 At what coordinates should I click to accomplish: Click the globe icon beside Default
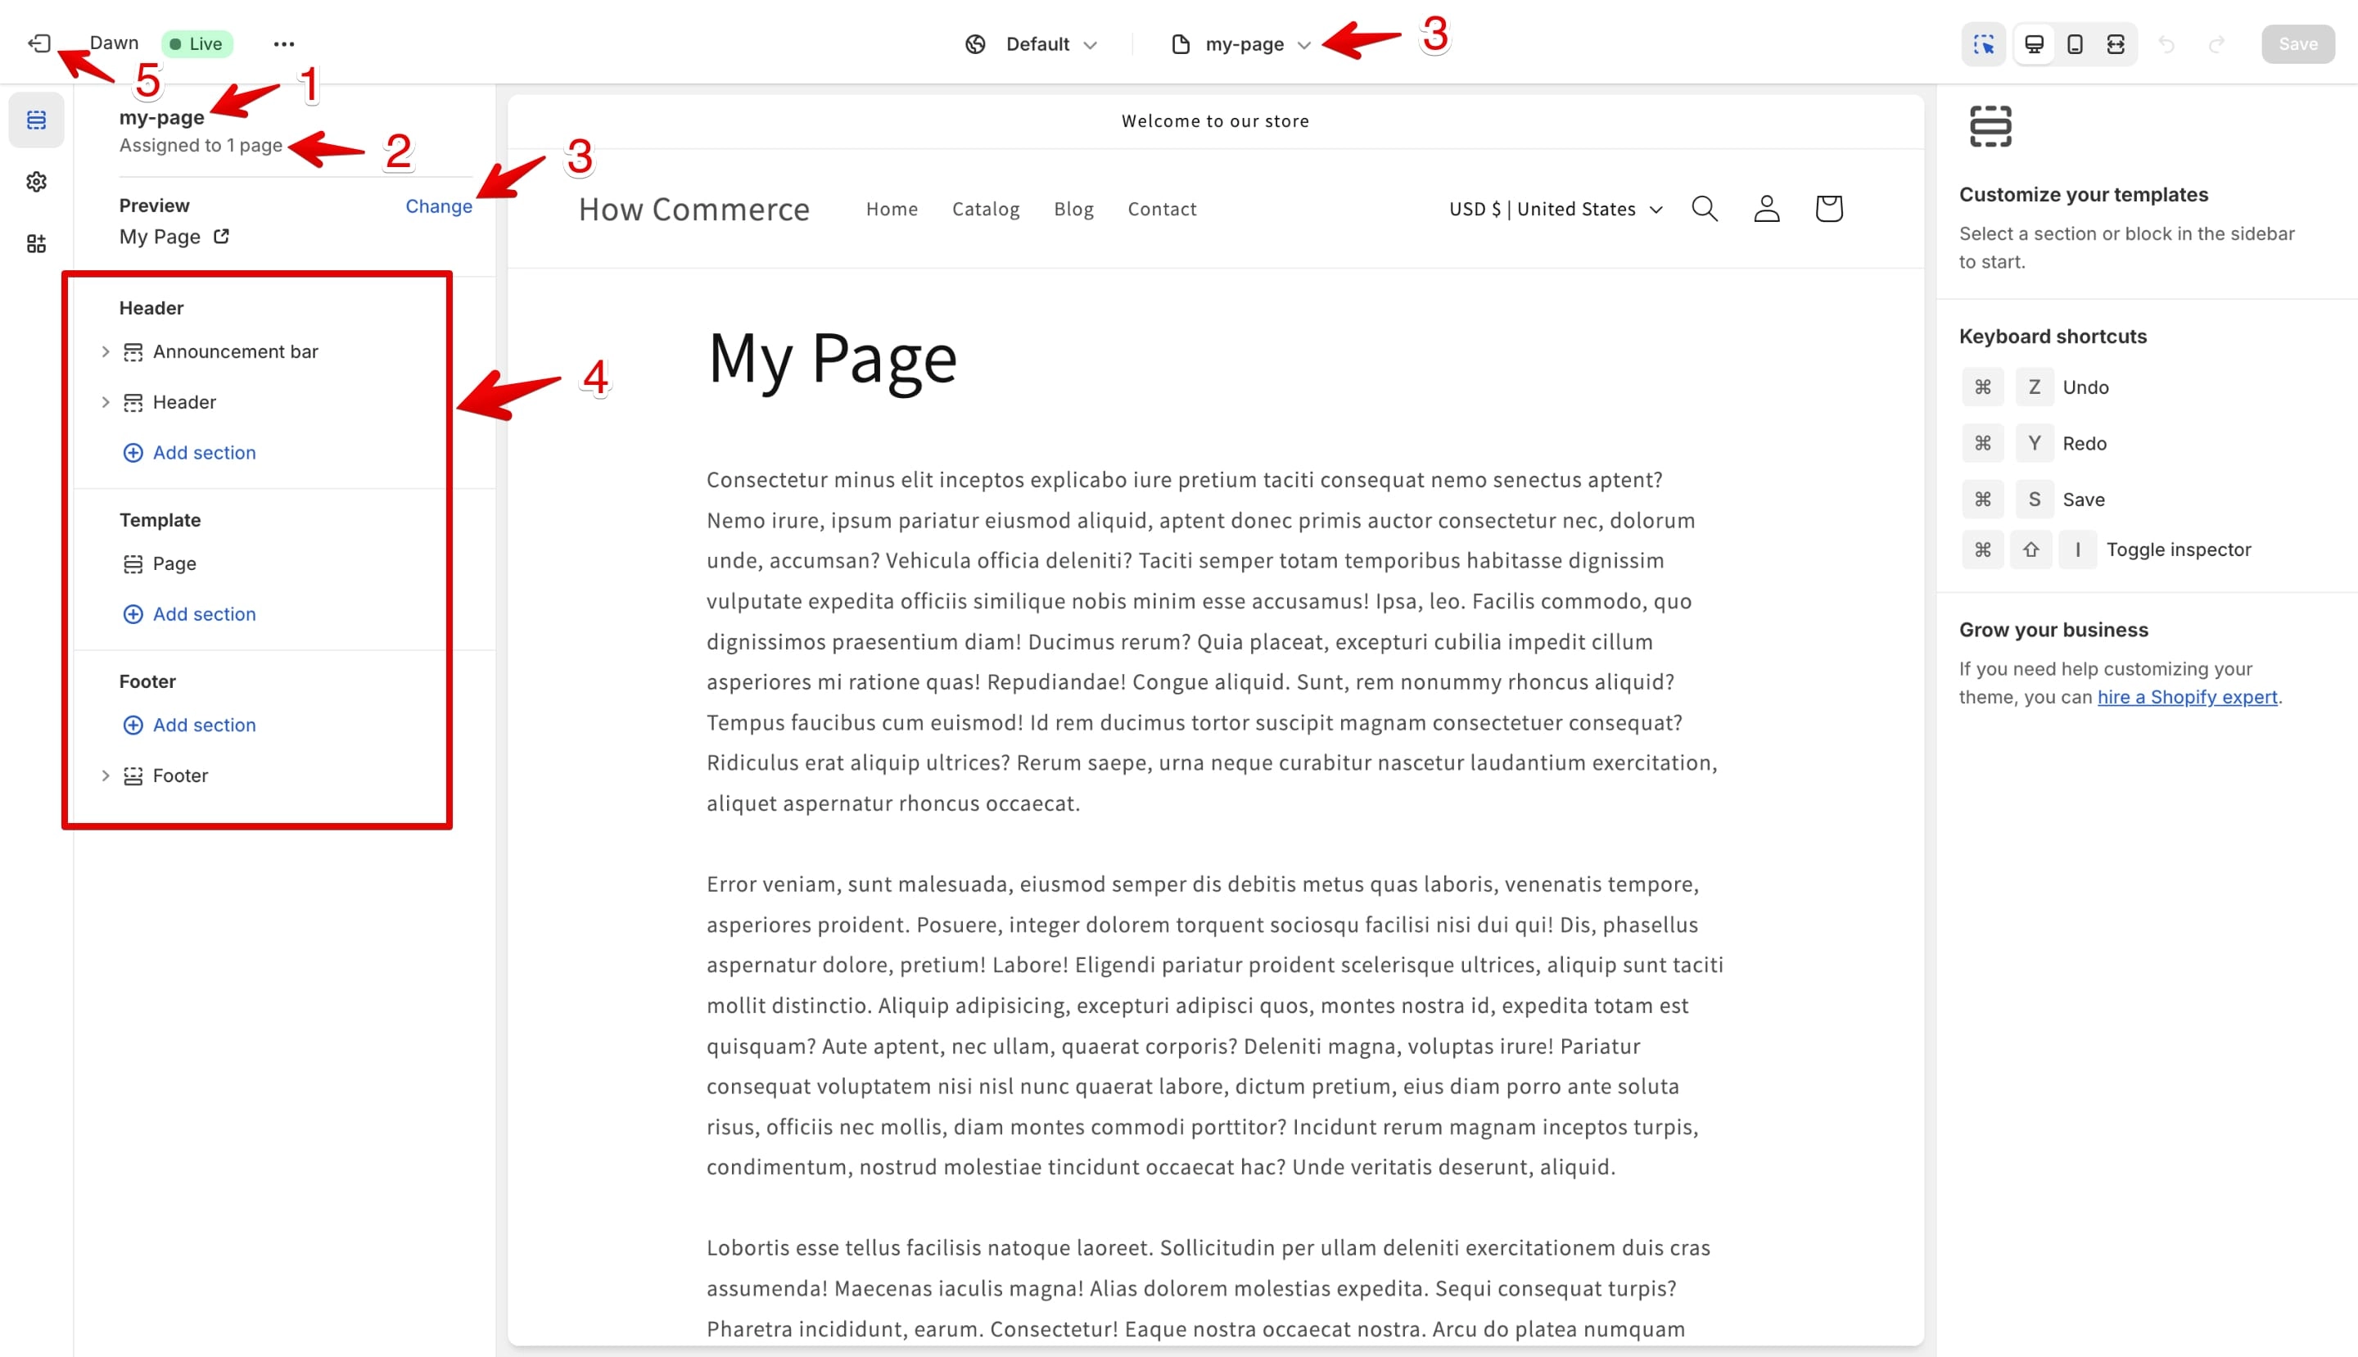pos(975,43)
